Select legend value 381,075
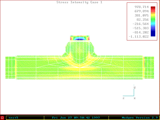The image size is (160, 120). coord(142,15)
